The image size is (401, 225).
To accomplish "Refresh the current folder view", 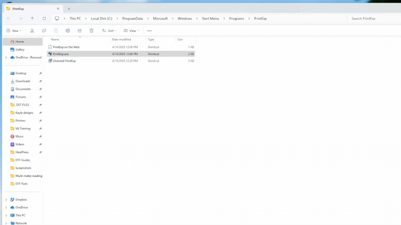I will tap(44, 18).
